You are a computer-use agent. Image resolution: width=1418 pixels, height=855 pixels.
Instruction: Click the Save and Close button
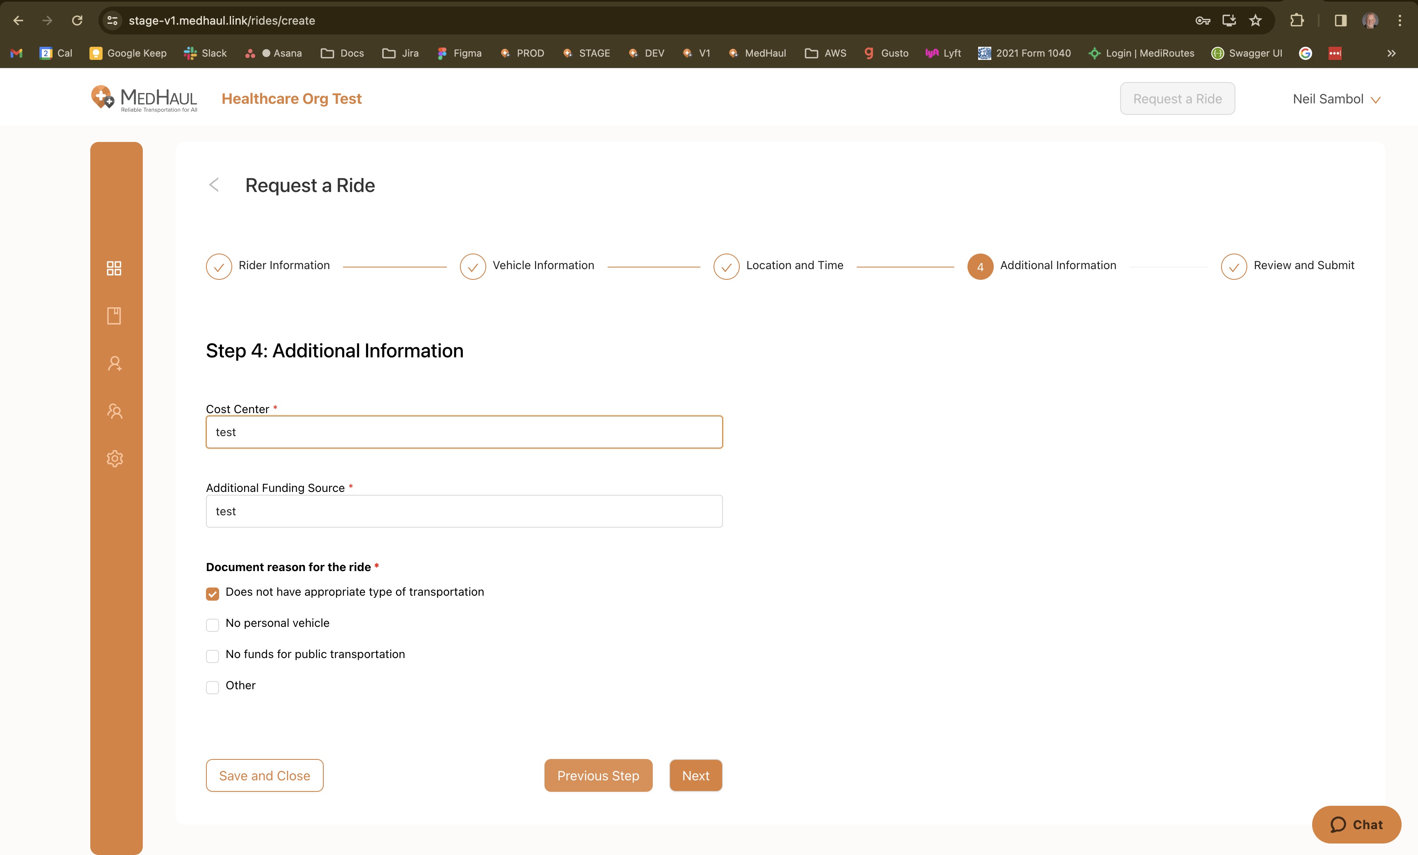(x=265, y=775)
